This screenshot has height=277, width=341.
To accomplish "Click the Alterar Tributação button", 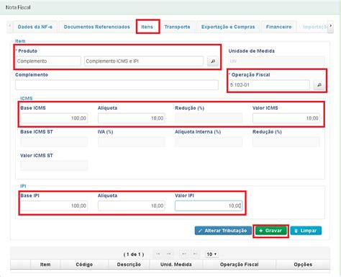I will 223,231.
